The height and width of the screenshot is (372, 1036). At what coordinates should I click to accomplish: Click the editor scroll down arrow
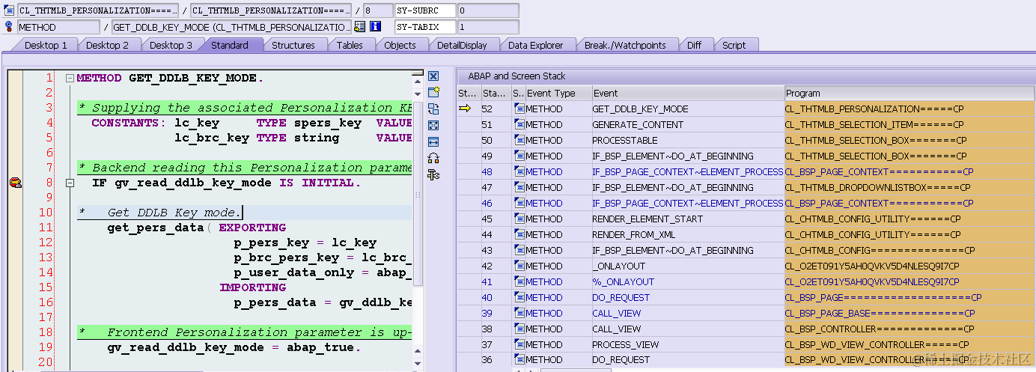point(418,362)
